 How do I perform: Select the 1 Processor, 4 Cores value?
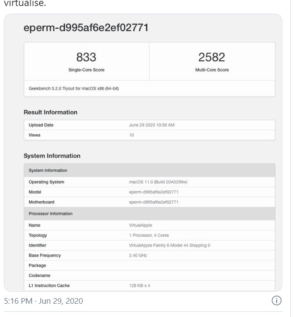point(149,235)
